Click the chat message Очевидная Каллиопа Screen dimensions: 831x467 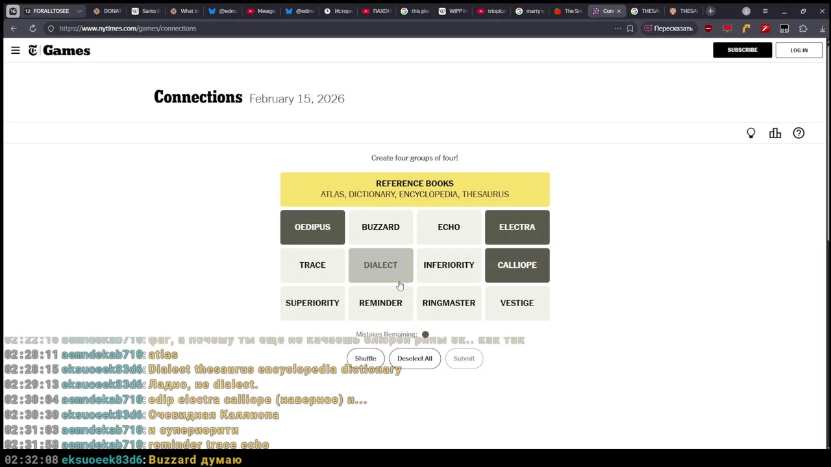pos(214,415)
